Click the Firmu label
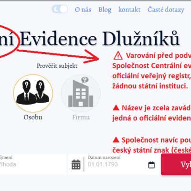This screenshot has height=191, width=191. tap(81, 117)
